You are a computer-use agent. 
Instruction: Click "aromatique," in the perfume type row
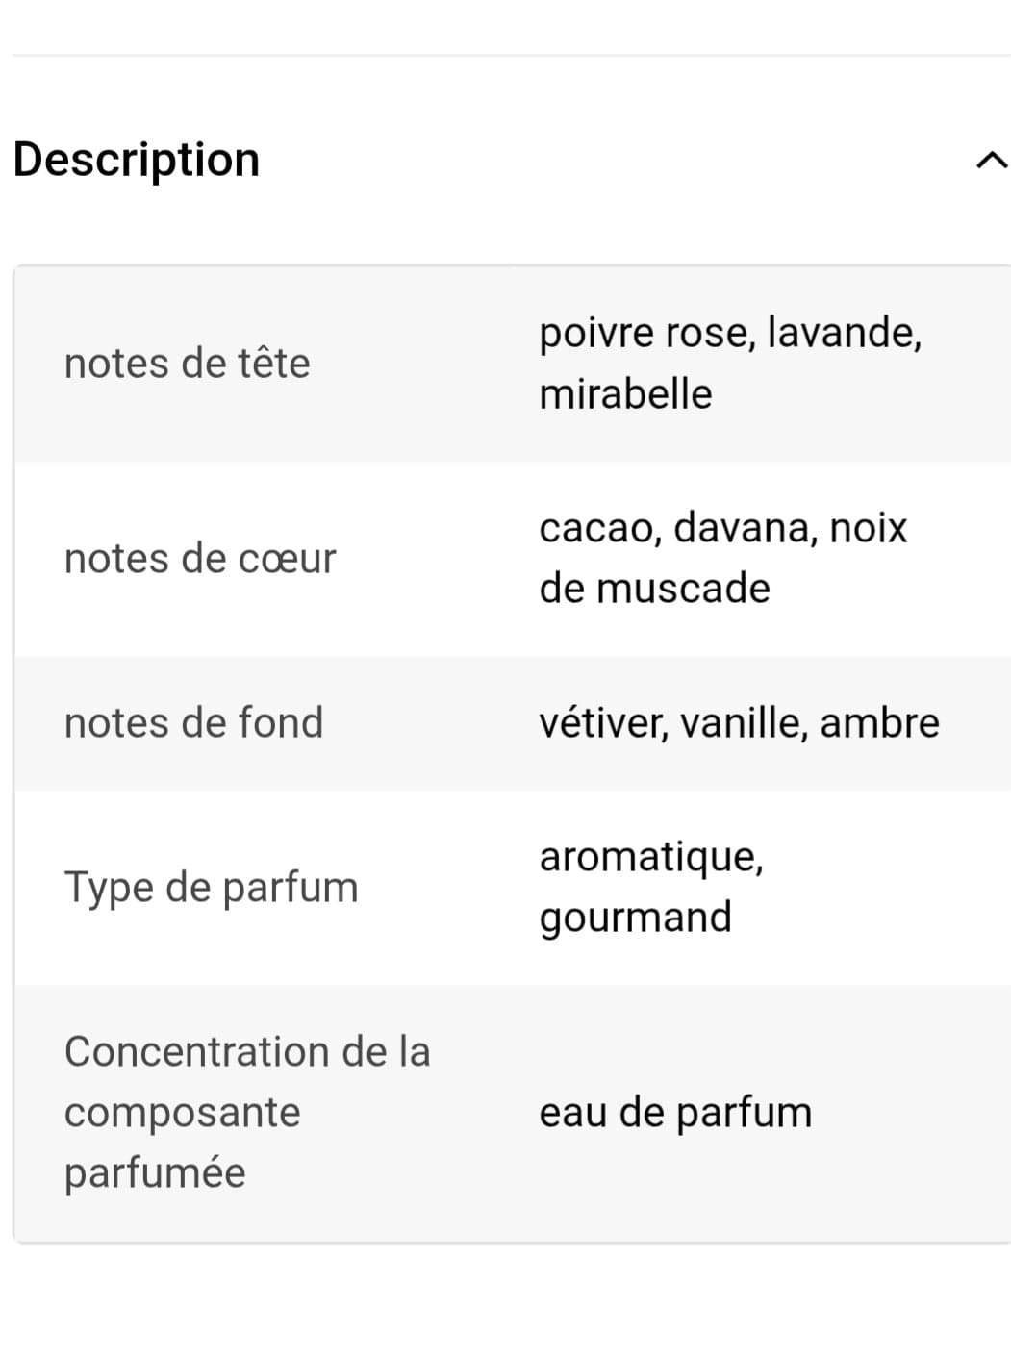(651, 857)
